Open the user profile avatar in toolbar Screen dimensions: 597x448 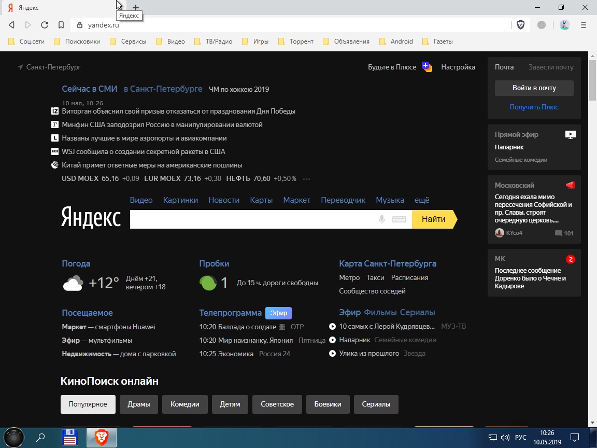565,25
